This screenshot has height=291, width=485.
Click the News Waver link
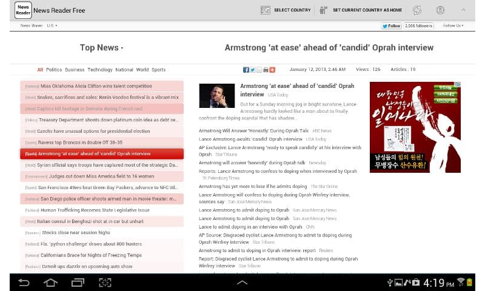pos(32,25)
